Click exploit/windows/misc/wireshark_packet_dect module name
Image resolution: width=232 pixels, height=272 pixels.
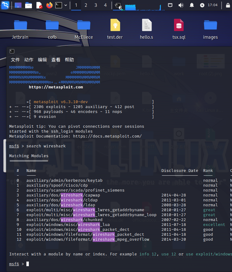[x=78, y=230]
